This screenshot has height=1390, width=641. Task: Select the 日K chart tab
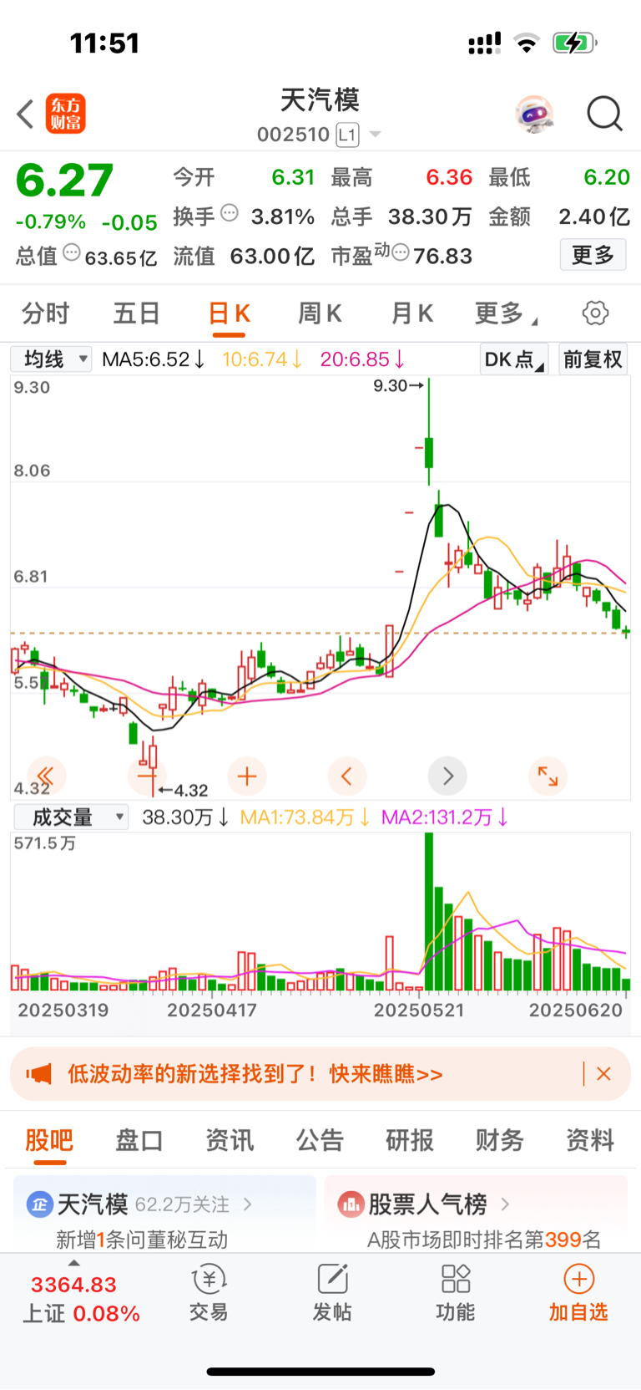(230, 313)
